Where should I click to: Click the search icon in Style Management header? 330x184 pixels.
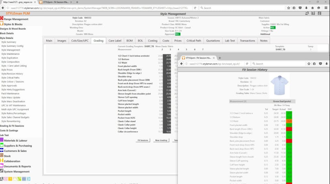(307, 13)
